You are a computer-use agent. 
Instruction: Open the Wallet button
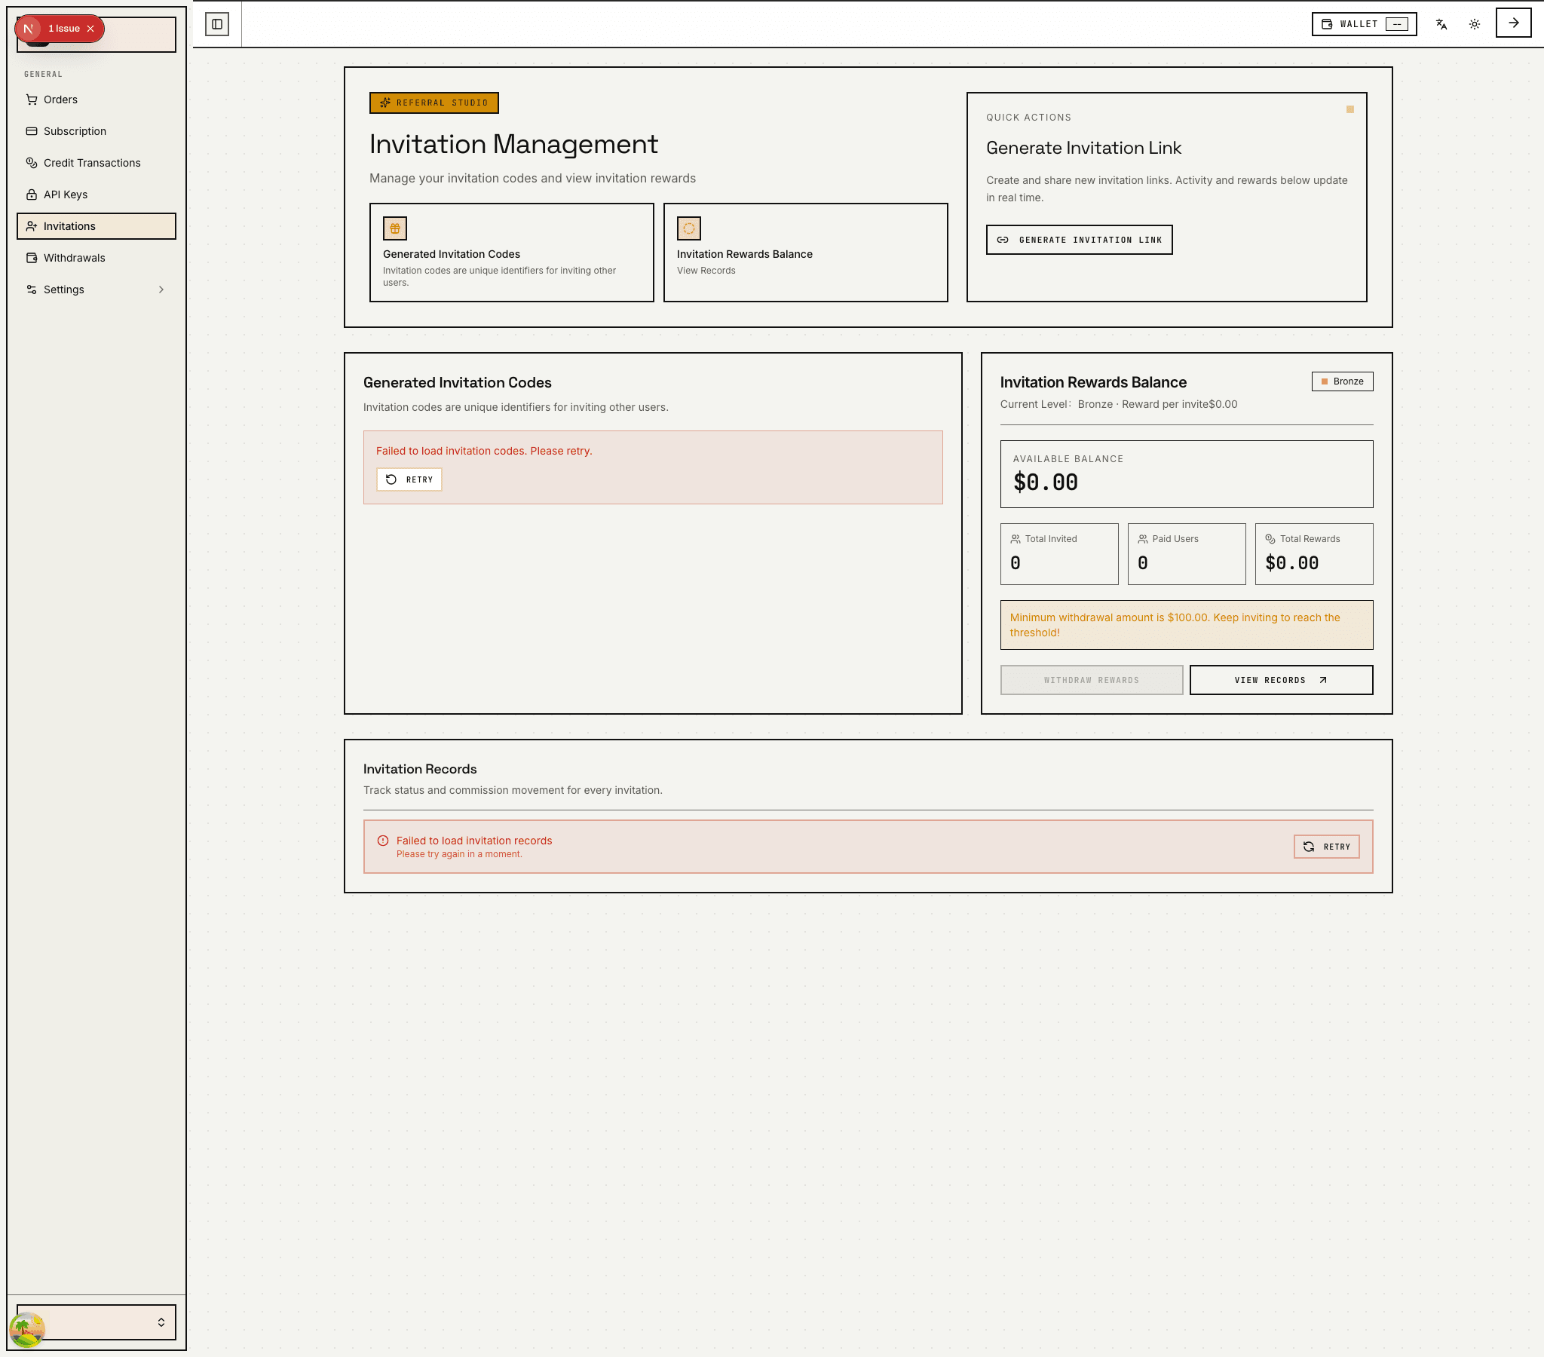point(1364,24)
